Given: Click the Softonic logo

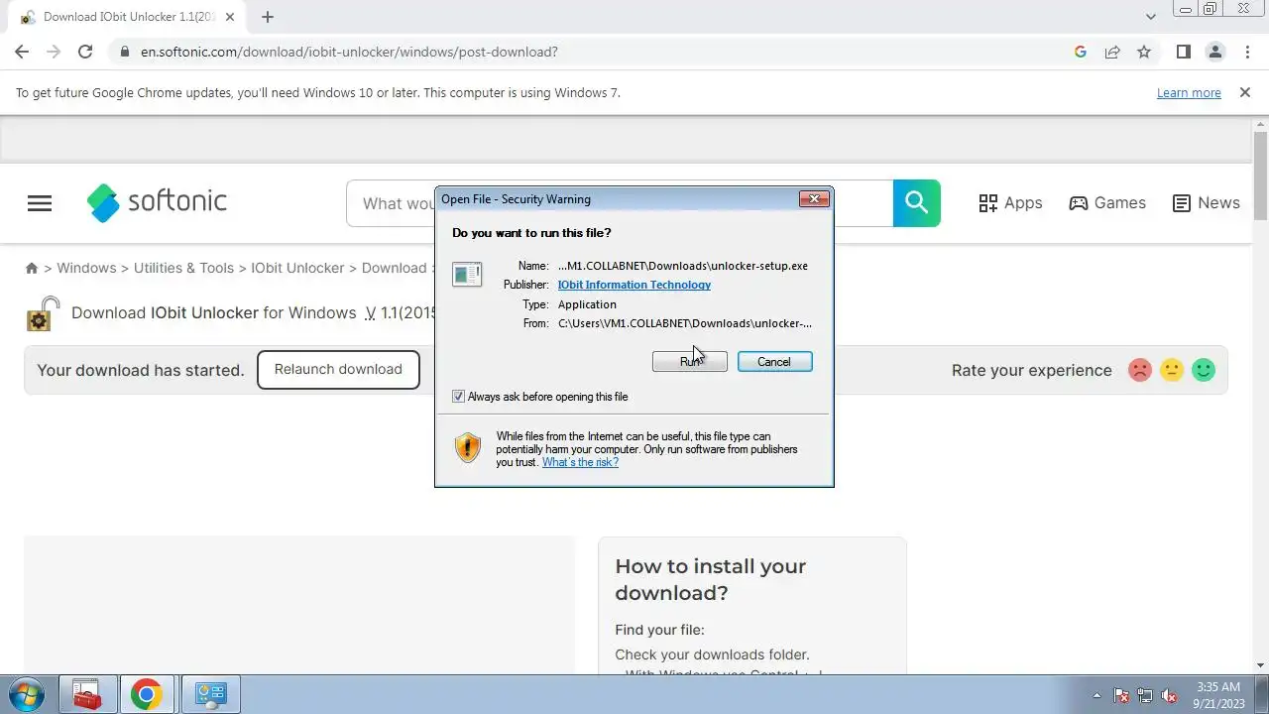Looking at the screenshot, I should [x=157, y=202].
